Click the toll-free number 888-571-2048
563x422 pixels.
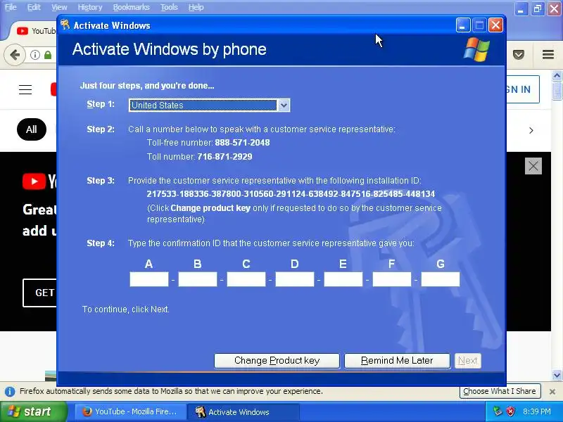[x=242, y=143]
